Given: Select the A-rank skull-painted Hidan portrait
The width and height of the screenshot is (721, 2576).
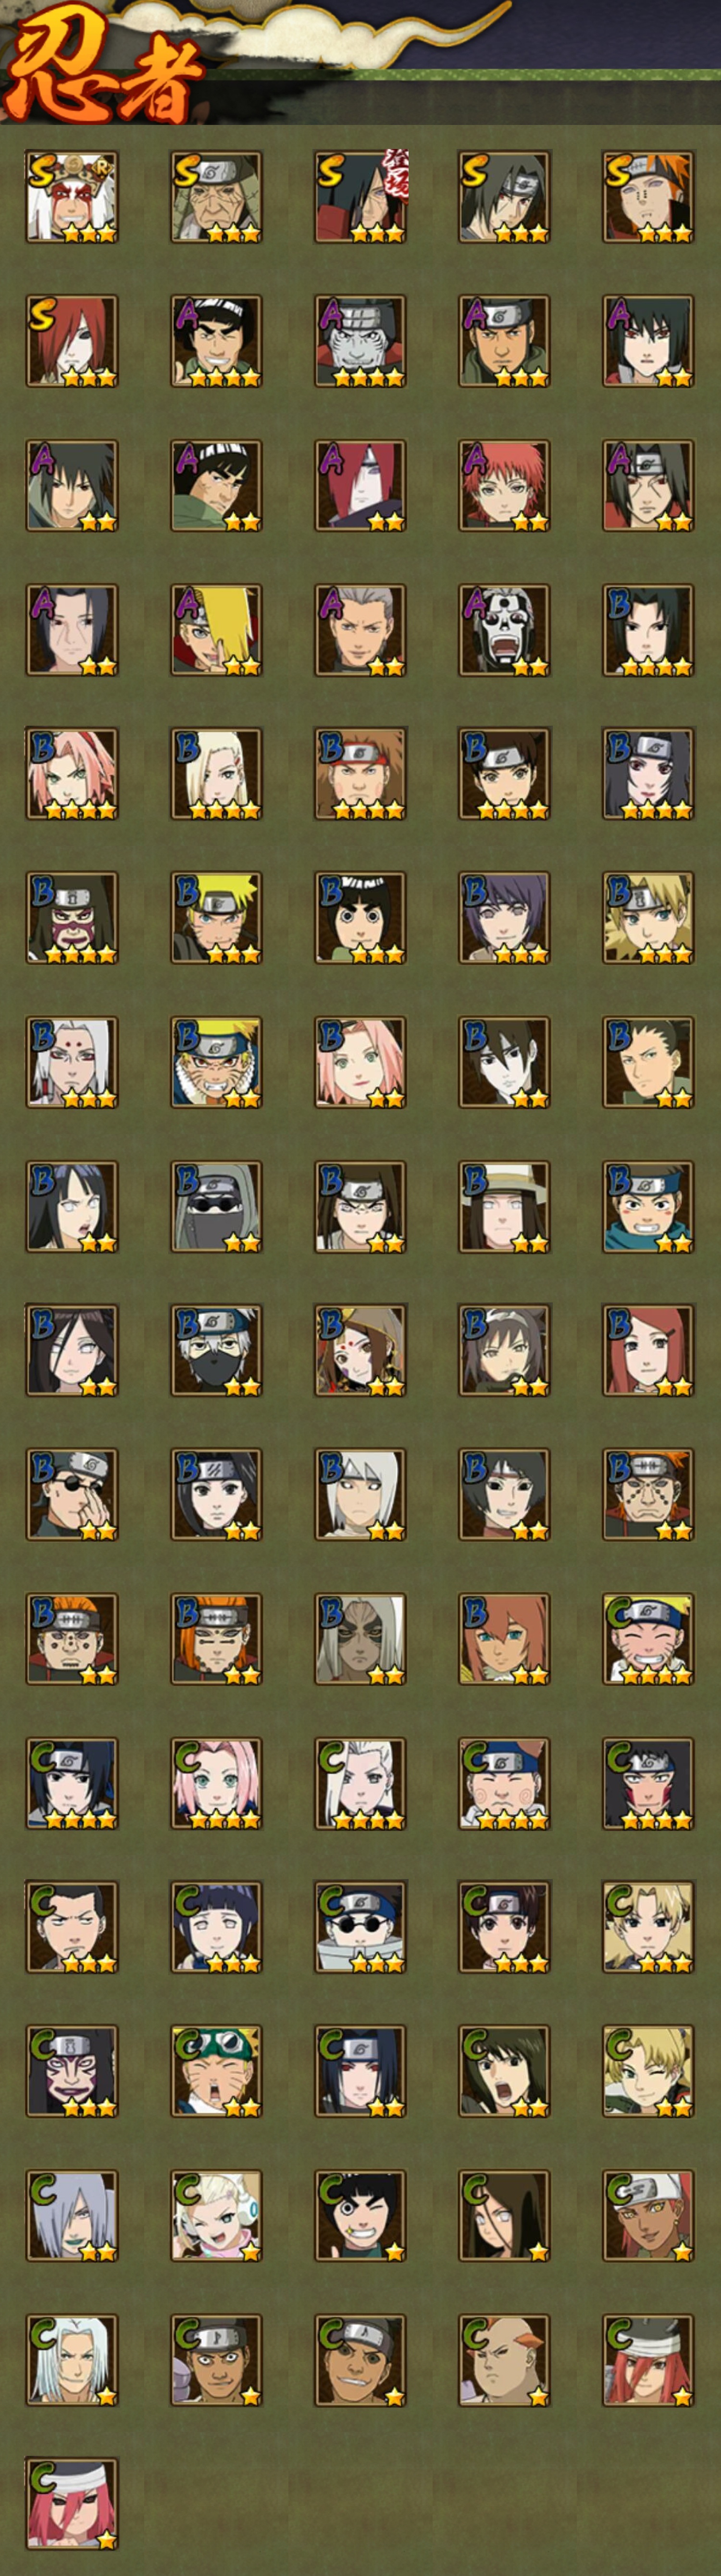Looking at the screenshot, I should point(504,630).
